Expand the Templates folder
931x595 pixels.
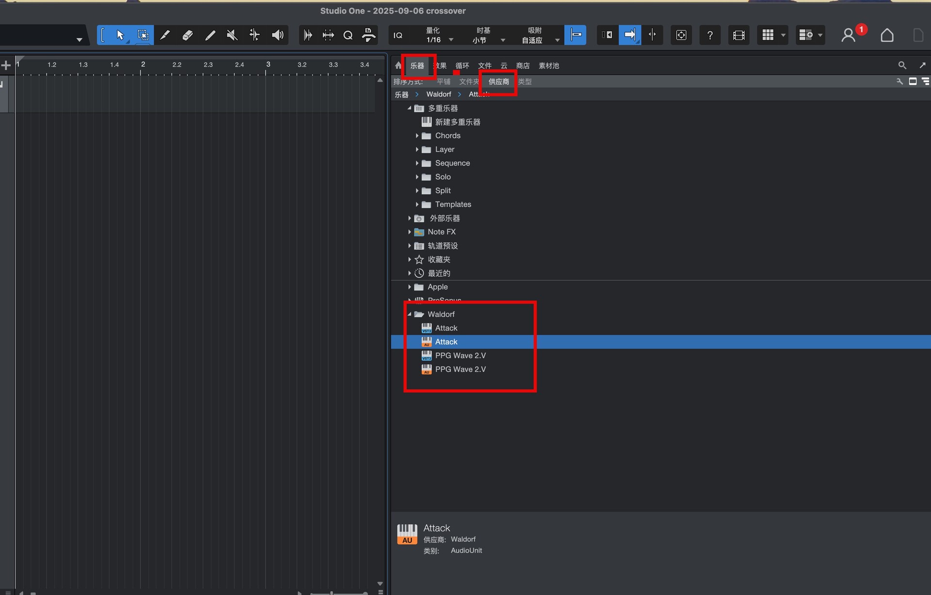[417, 204]
